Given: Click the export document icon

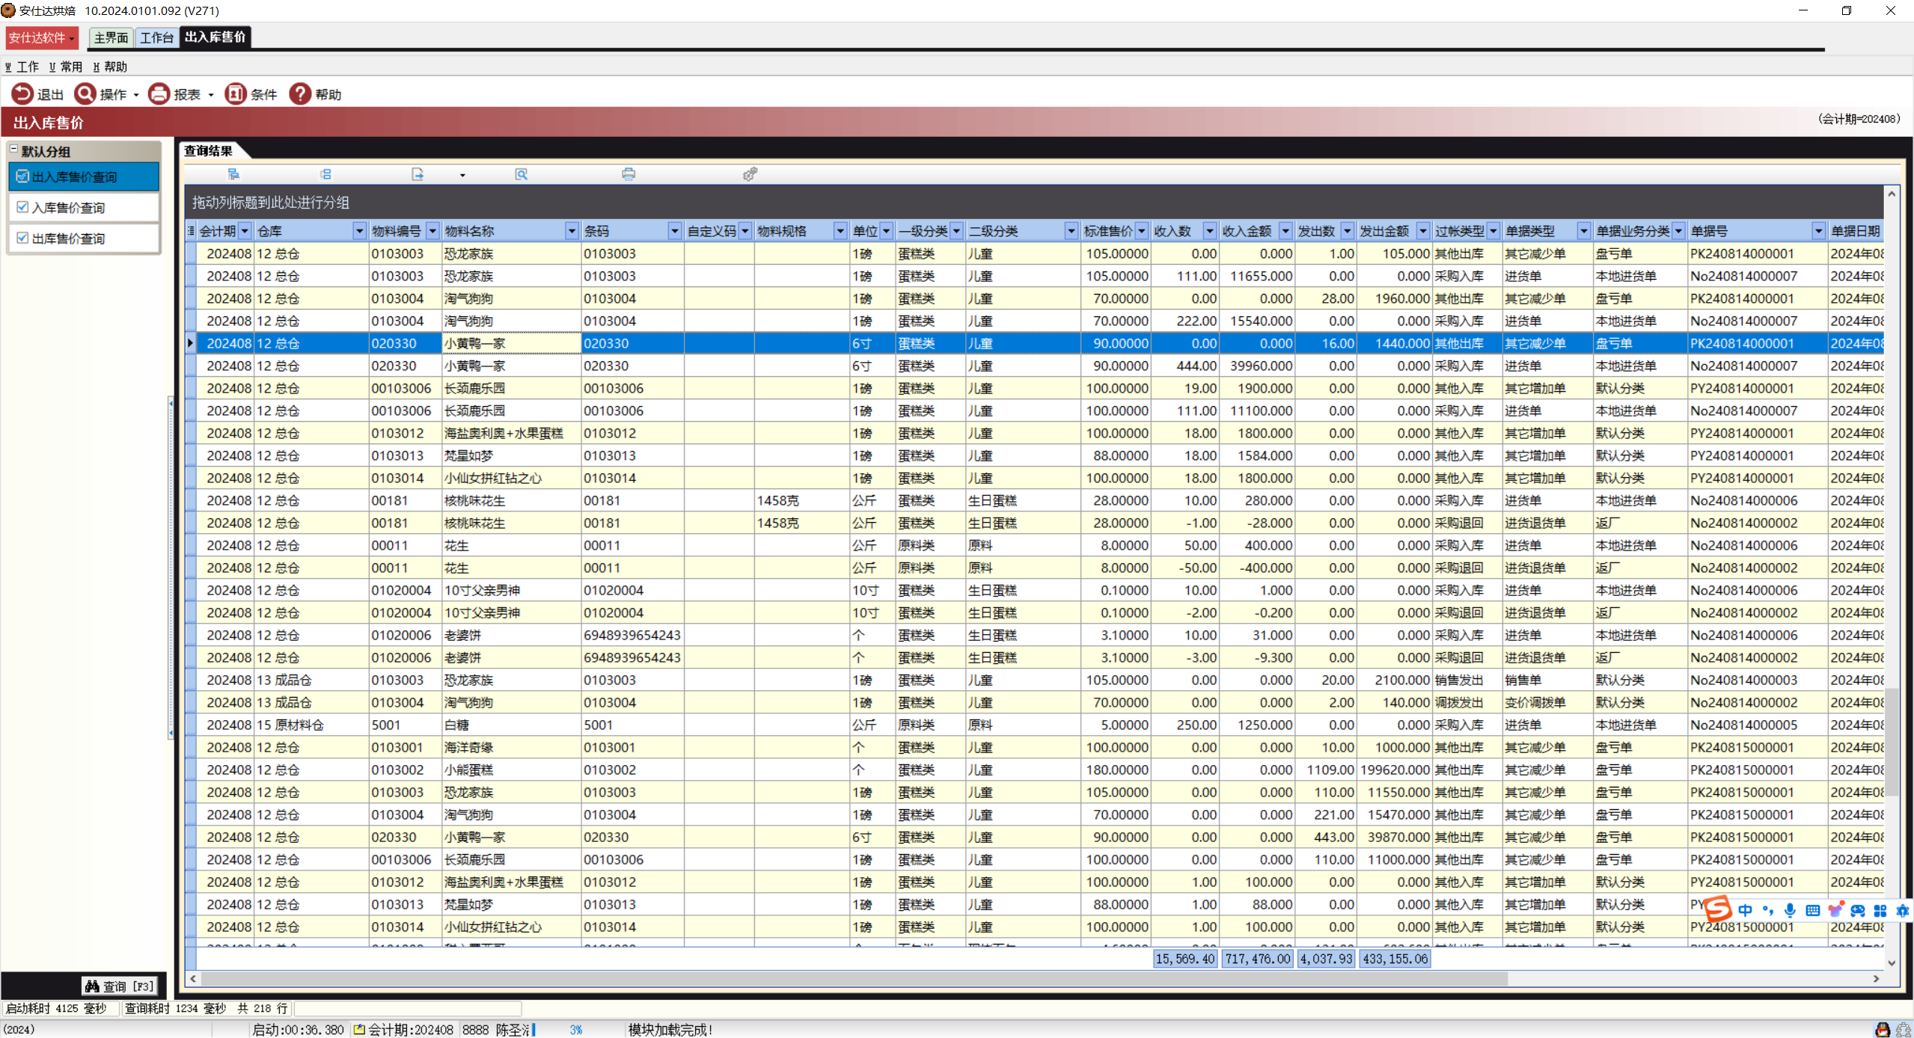Looking at the screenshot, I should pyautogui.click(x=418, y=174).
